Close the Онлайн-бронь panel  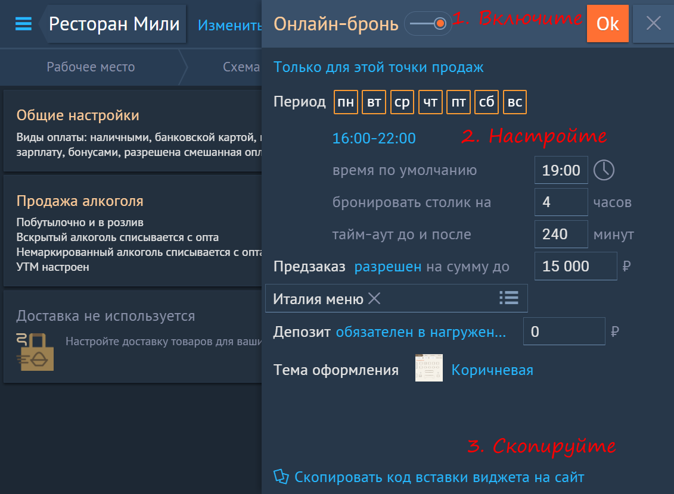tap(653, 24)
